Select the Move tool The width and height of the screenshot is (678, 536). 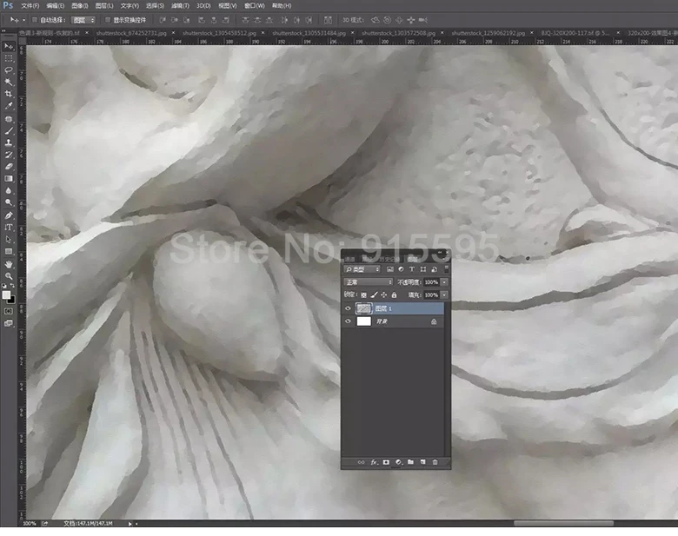click(9, 46)
